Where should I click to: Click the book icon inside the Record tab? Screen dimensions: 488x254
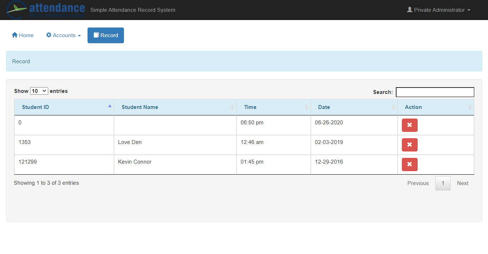pos(96,35)
